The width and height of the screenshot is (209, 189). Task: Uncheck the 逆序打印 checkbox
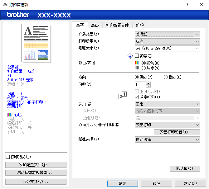[137, 97]
